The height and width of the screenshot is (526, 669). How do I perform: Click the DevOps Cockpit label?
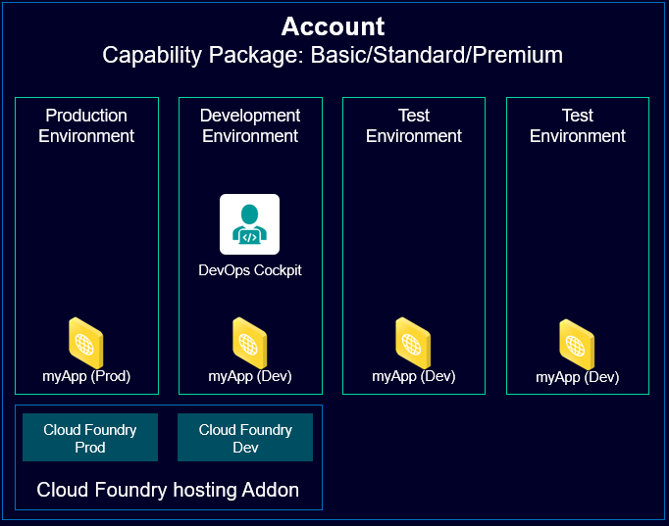[250, 270]
